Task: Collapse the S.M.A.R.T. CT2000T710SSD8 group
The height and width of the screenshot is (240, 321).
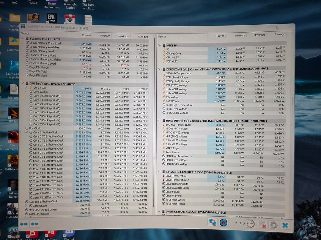Action: [159, 172]
